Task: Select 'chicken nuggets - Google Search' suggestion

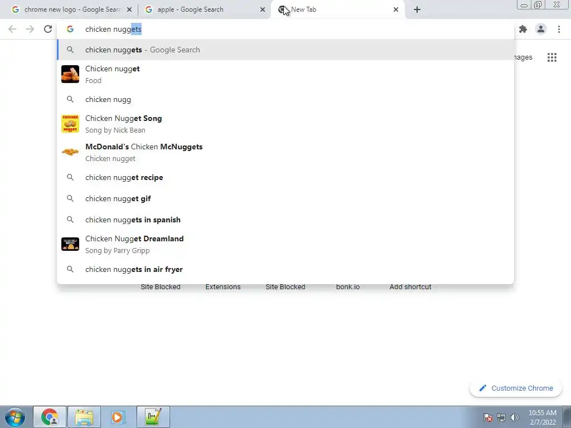Action: point(285,50)
